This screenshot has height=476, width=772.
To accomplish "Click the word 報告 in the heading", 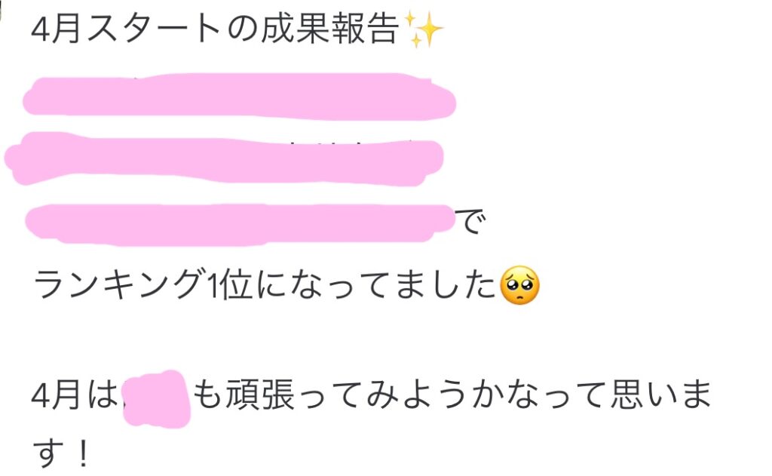I will point(365,29).
